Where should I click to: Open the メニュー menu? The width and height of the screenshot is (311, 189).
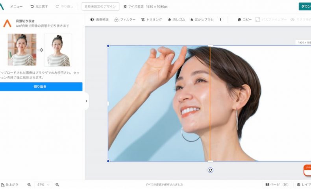(x=16, y=7)
